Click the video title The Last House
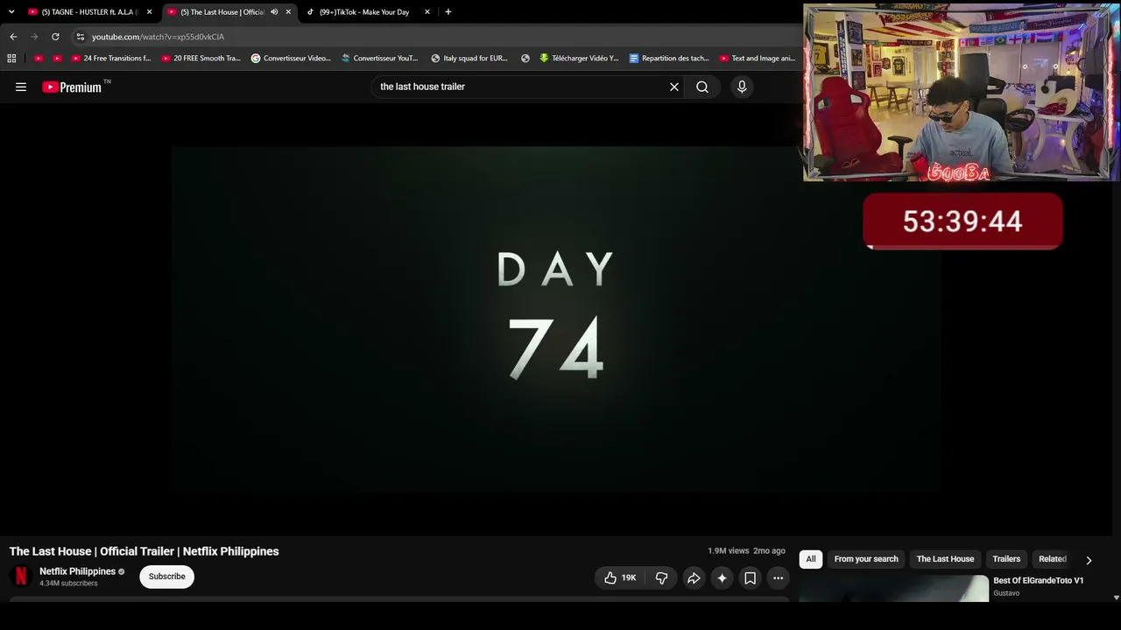This screenshot has height=630, width=1121. point(144,551)
